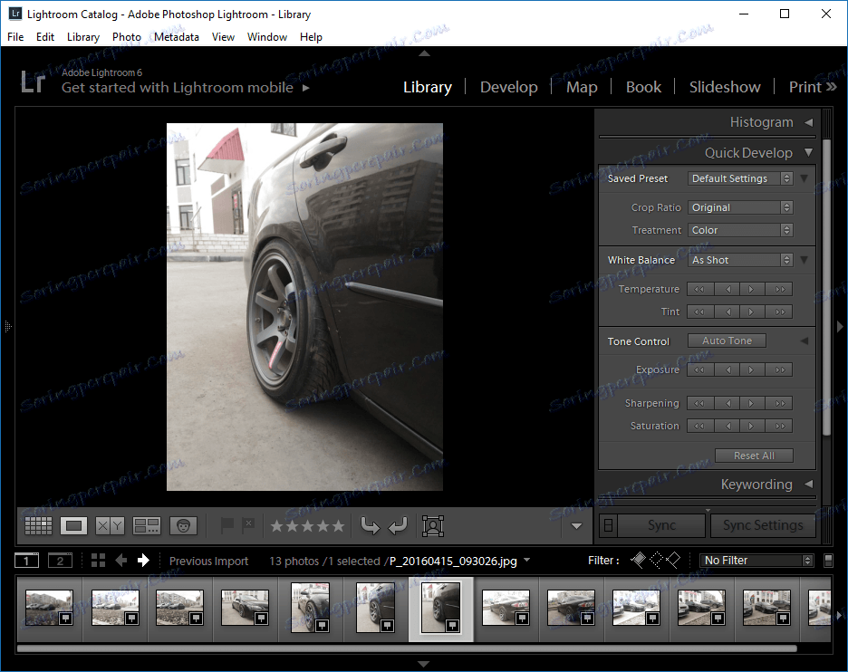Open the Crop Ratio dropdown
Screen dimensions: 848x672
[x=740, y=207]
